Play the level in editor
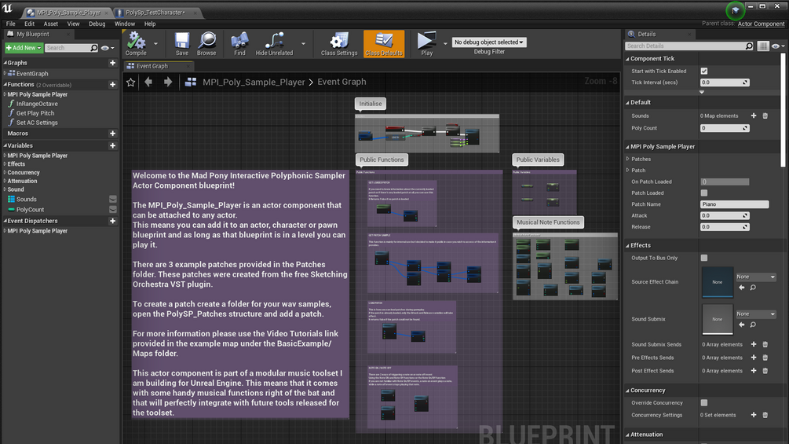The image size is (789, 444). pos(427,43)
